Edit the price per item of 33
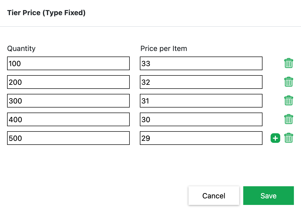 tap(201, 63)
